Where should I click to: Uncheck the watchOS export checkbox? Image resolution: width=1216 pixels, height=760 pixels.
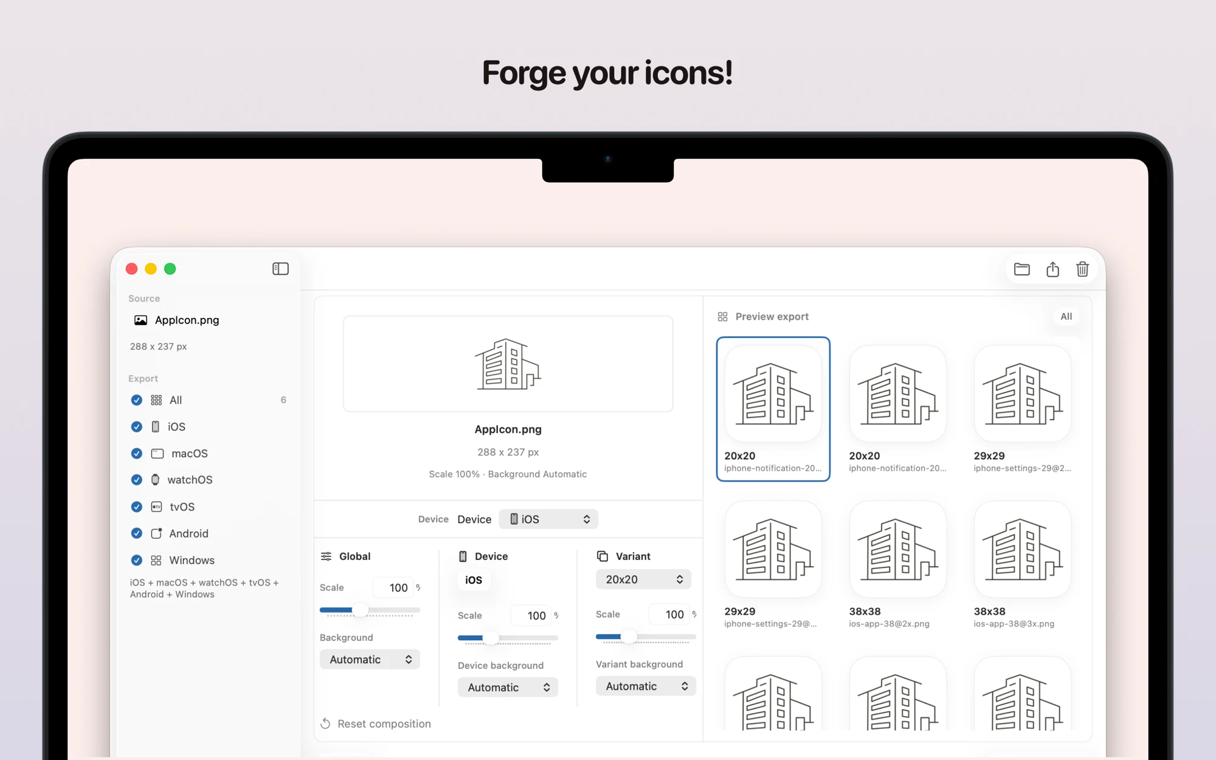(x=137, y=480)
